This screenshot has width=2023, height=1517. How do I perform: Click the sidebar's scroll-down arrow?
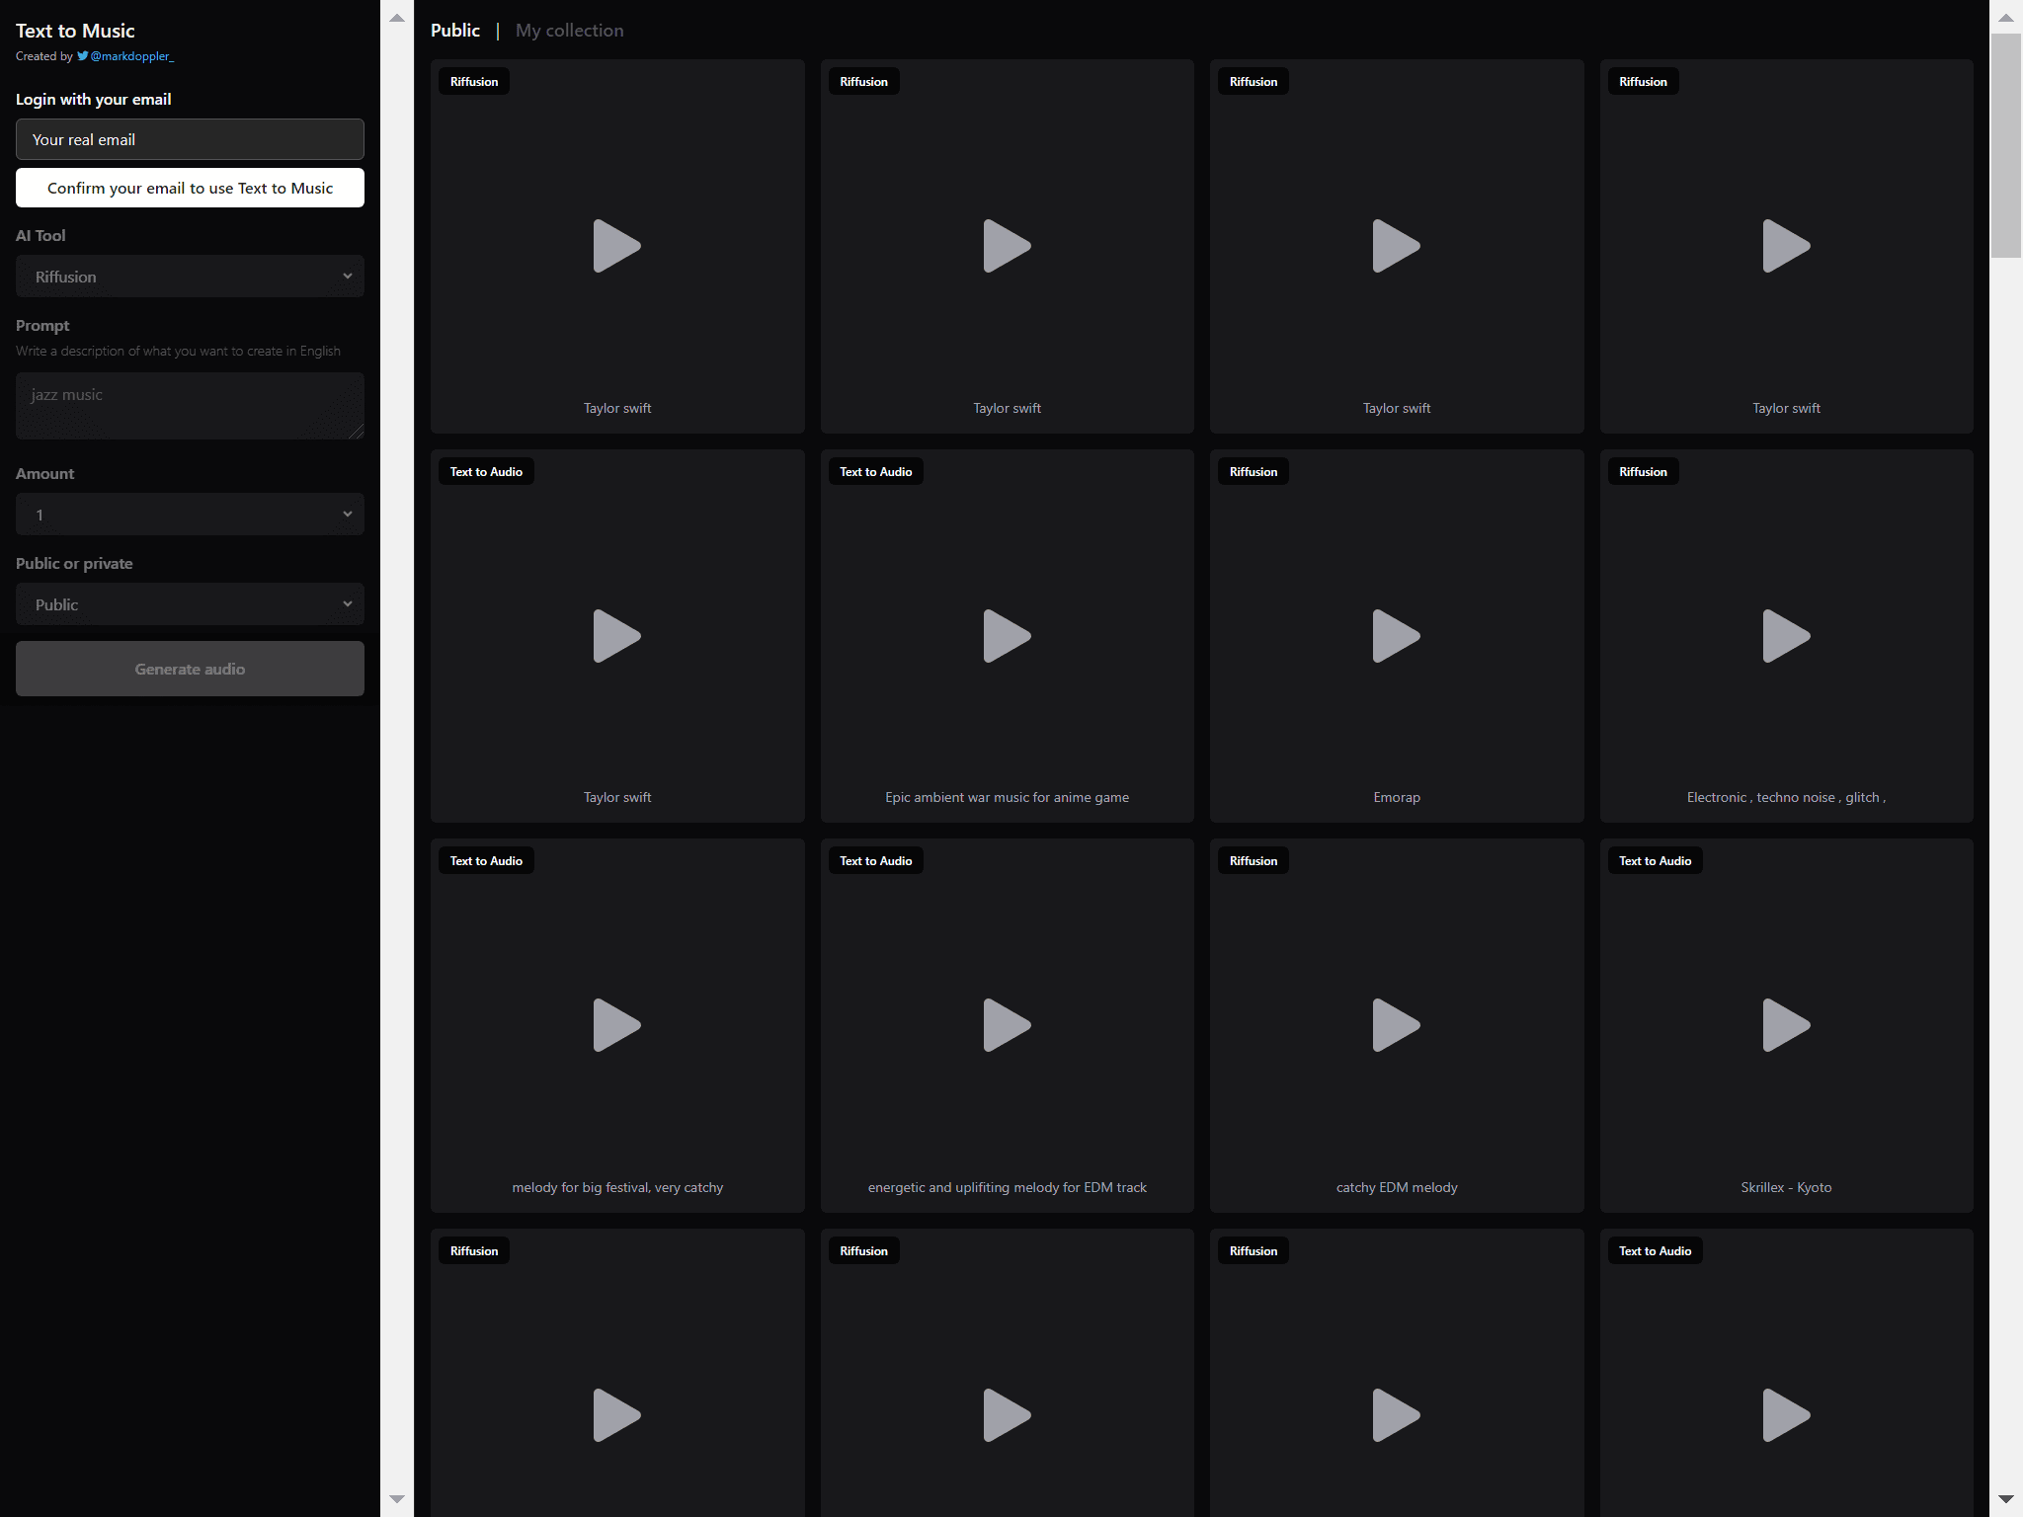(397, 1498)
